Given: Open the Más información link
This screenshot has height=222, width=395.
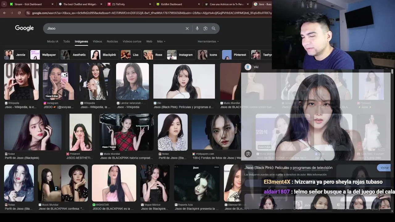Looking at the screenshot, I should click(x=317, y=175).
